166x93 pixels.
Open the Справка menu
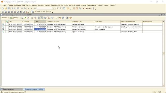tap(112, 5)
